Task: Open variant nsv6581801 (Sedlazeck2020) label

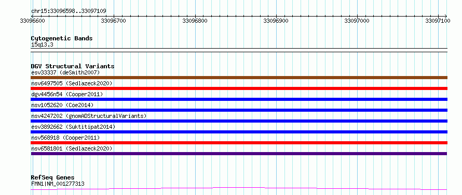Action: (x=72, y=148)
